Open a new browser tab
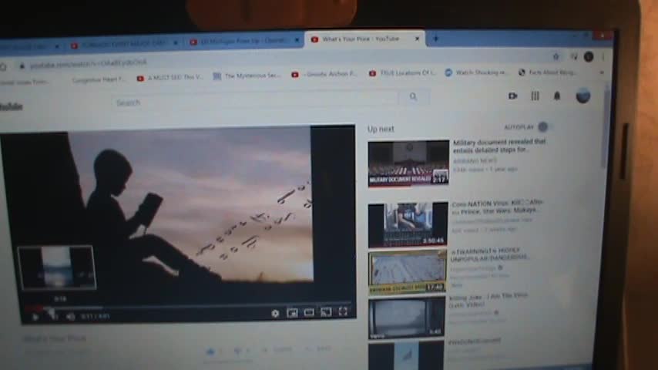This screenshot has width=658, height=370. click(435, 39)
